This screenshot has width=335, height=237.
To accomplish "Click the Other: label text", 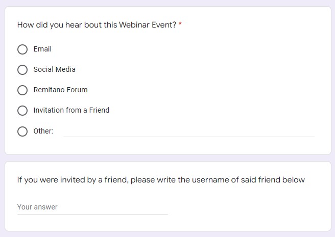I will click(43, 131).
